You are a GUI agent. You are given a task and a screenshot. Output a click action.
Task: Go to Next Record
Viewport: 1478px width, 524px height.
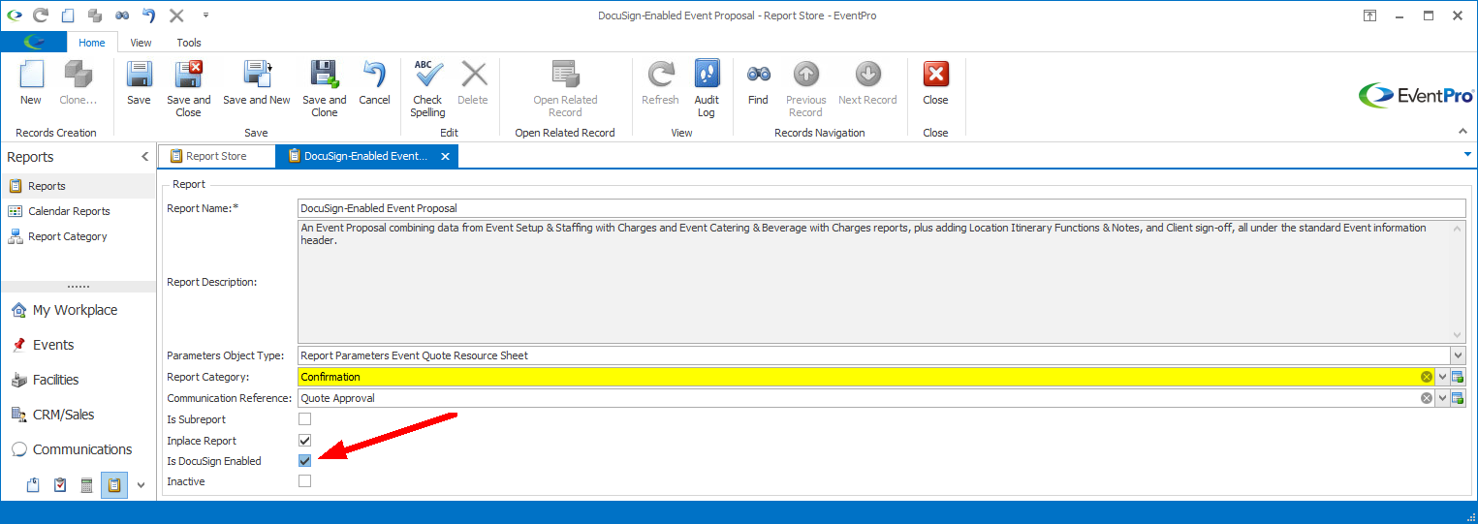(x=867, y=83)
